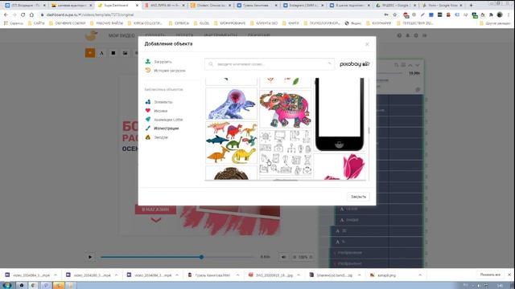
Task: Click the browser home icon
Action: tap(31, 14)
